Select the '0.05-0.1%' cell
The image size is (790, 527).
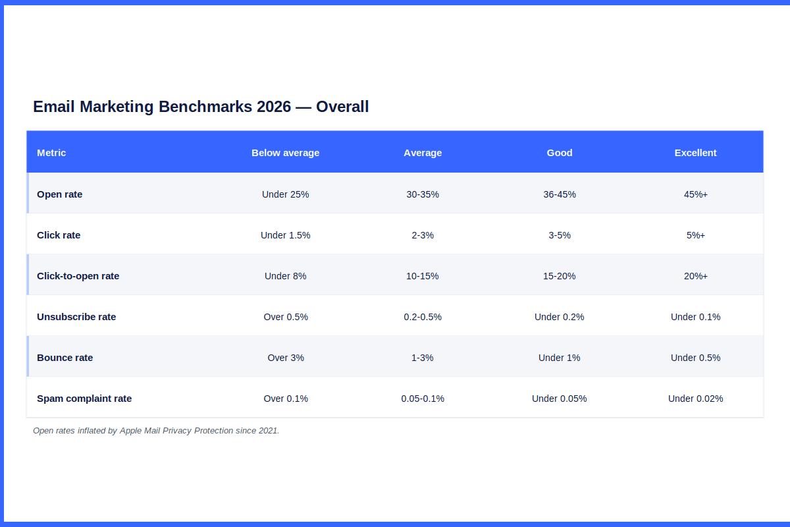click(x=423, y=399)
